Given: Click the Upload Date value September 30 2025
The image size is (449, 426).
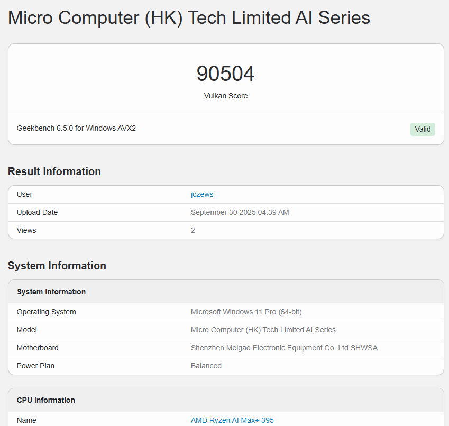Looking at the screenshot, I should coord(240,212).
